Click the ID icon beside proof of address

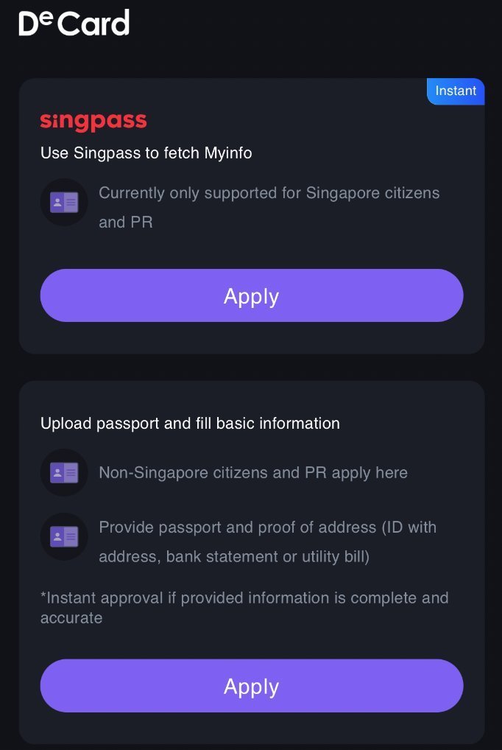[64, 536]
